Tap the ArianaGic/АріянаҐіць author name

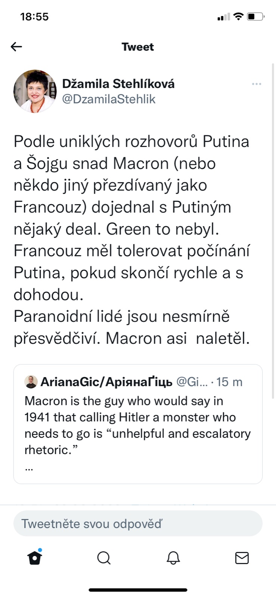point(106,382)
